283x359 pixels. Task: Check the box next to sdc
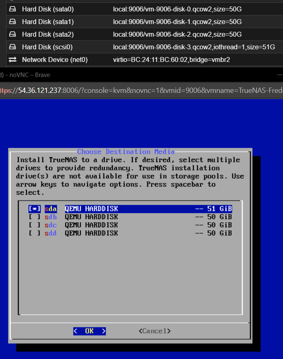35,225
